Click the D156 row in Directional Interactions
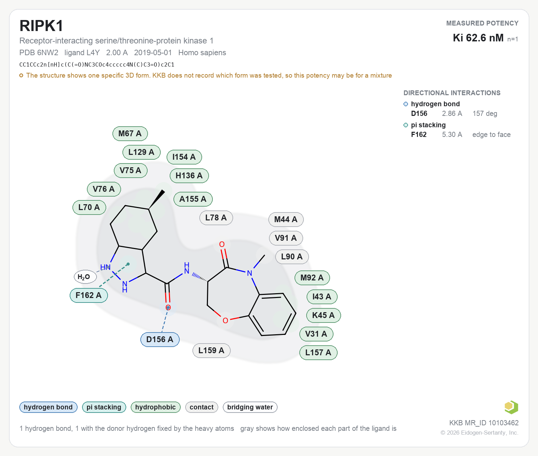538x456 pixels. pos(454,113)
